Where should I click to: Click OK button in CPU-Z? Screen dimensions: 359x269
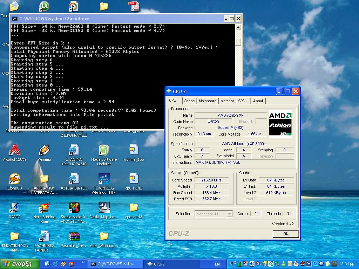pos(286,234)
